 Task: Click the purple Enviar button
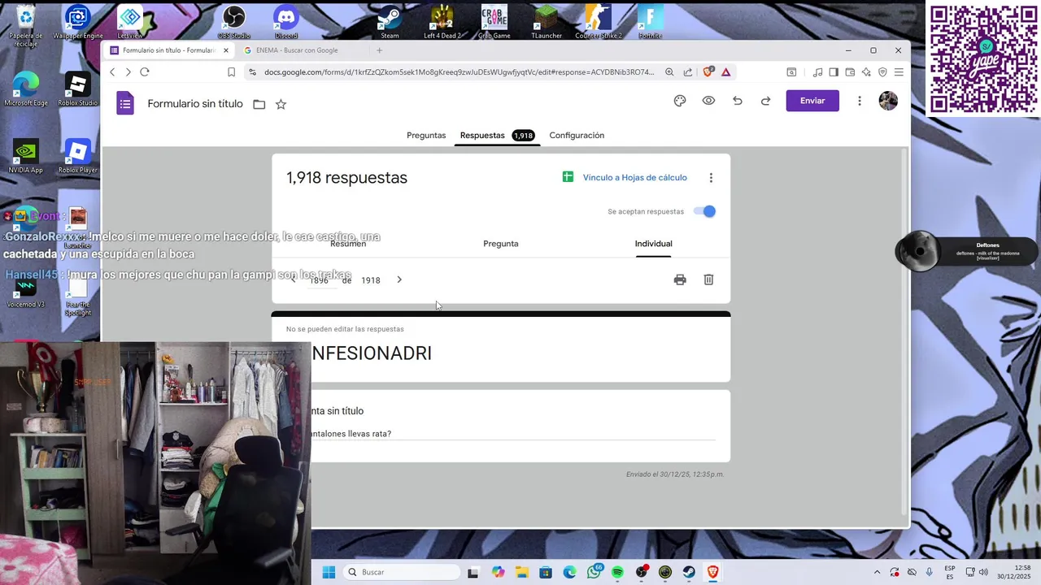(812, 101)
